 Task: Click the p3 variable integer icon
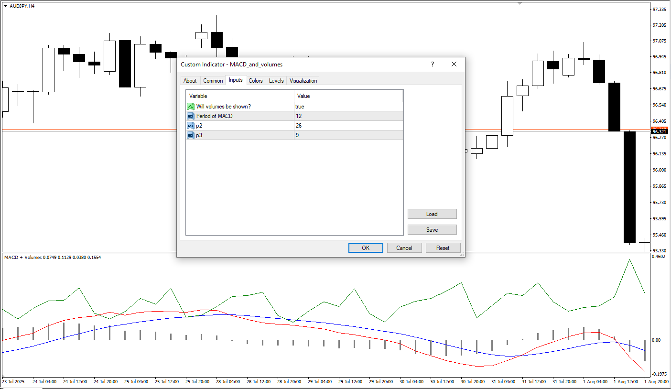pos(191,135)
